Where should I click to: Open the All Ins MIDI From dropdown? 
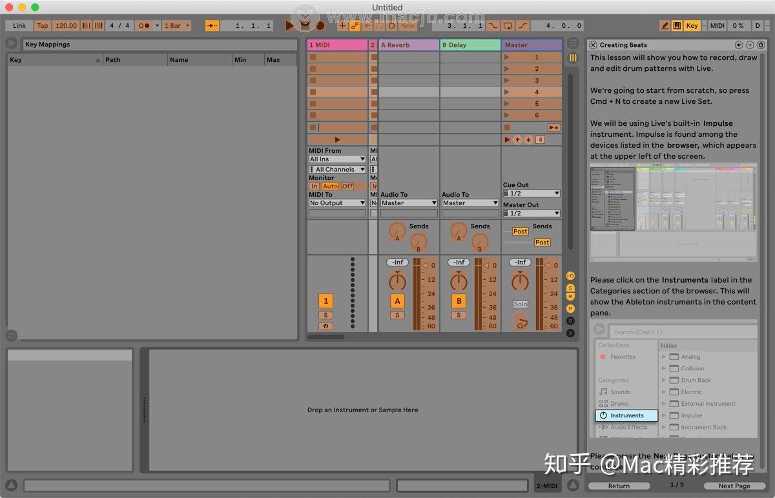click(336, 159)
